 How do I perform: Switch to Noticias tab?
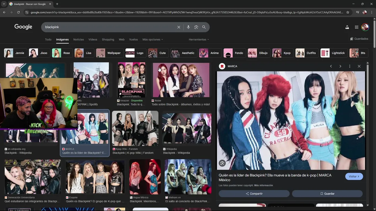tap(78, 40)
